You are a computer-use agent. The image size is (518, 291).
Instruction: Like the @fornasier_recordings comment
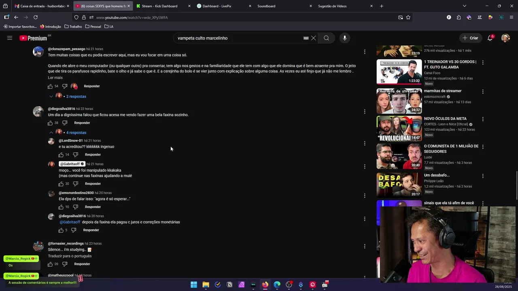click(x=50, y=264)
